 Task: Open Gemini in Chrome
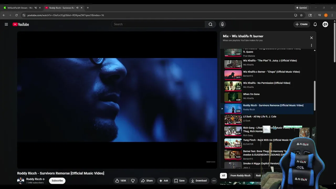tap(301, 8)
